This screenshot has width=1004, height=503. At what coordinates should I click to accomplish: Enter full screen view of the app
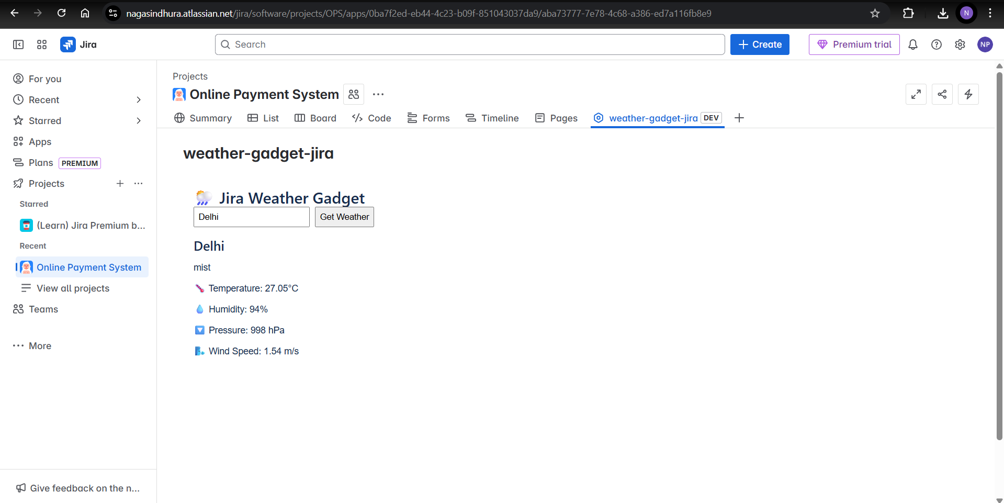click(x=916, y=94)
